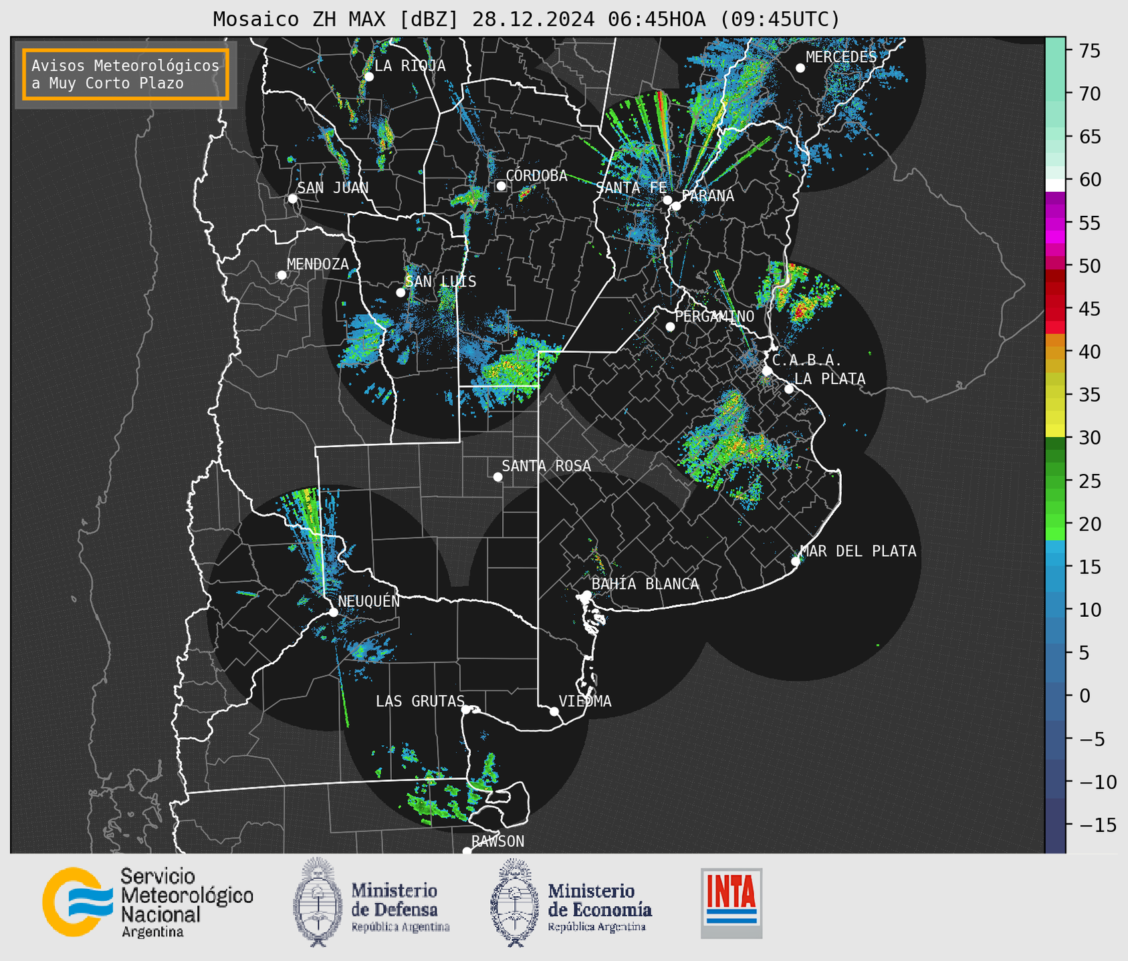Click the San Luis city dot
The width and height of the screenshot is (1128, 961).
[401, 293]
